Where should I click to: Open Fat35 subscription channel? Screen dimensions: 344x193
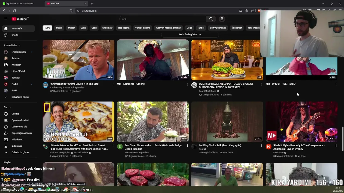18,90
